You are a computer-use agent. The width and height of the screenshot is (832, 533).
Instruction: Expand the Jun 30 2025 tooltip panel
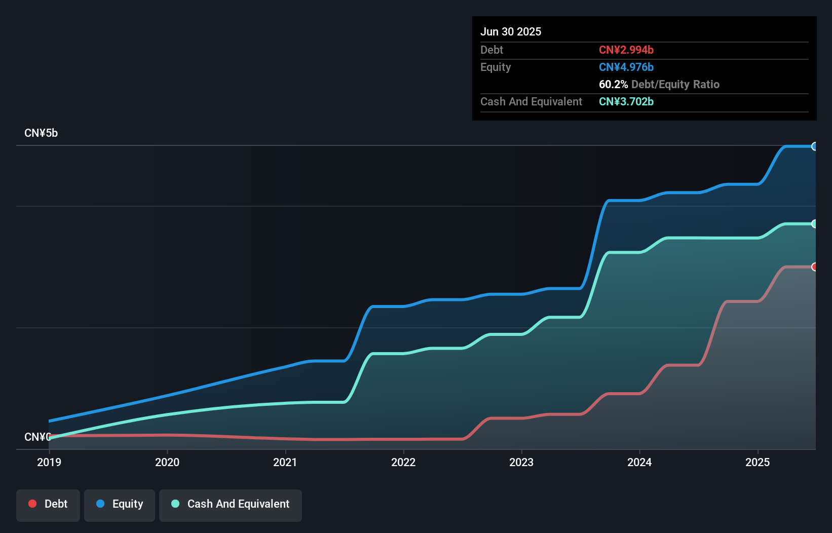pyautogui.click(x=511, y=31)
